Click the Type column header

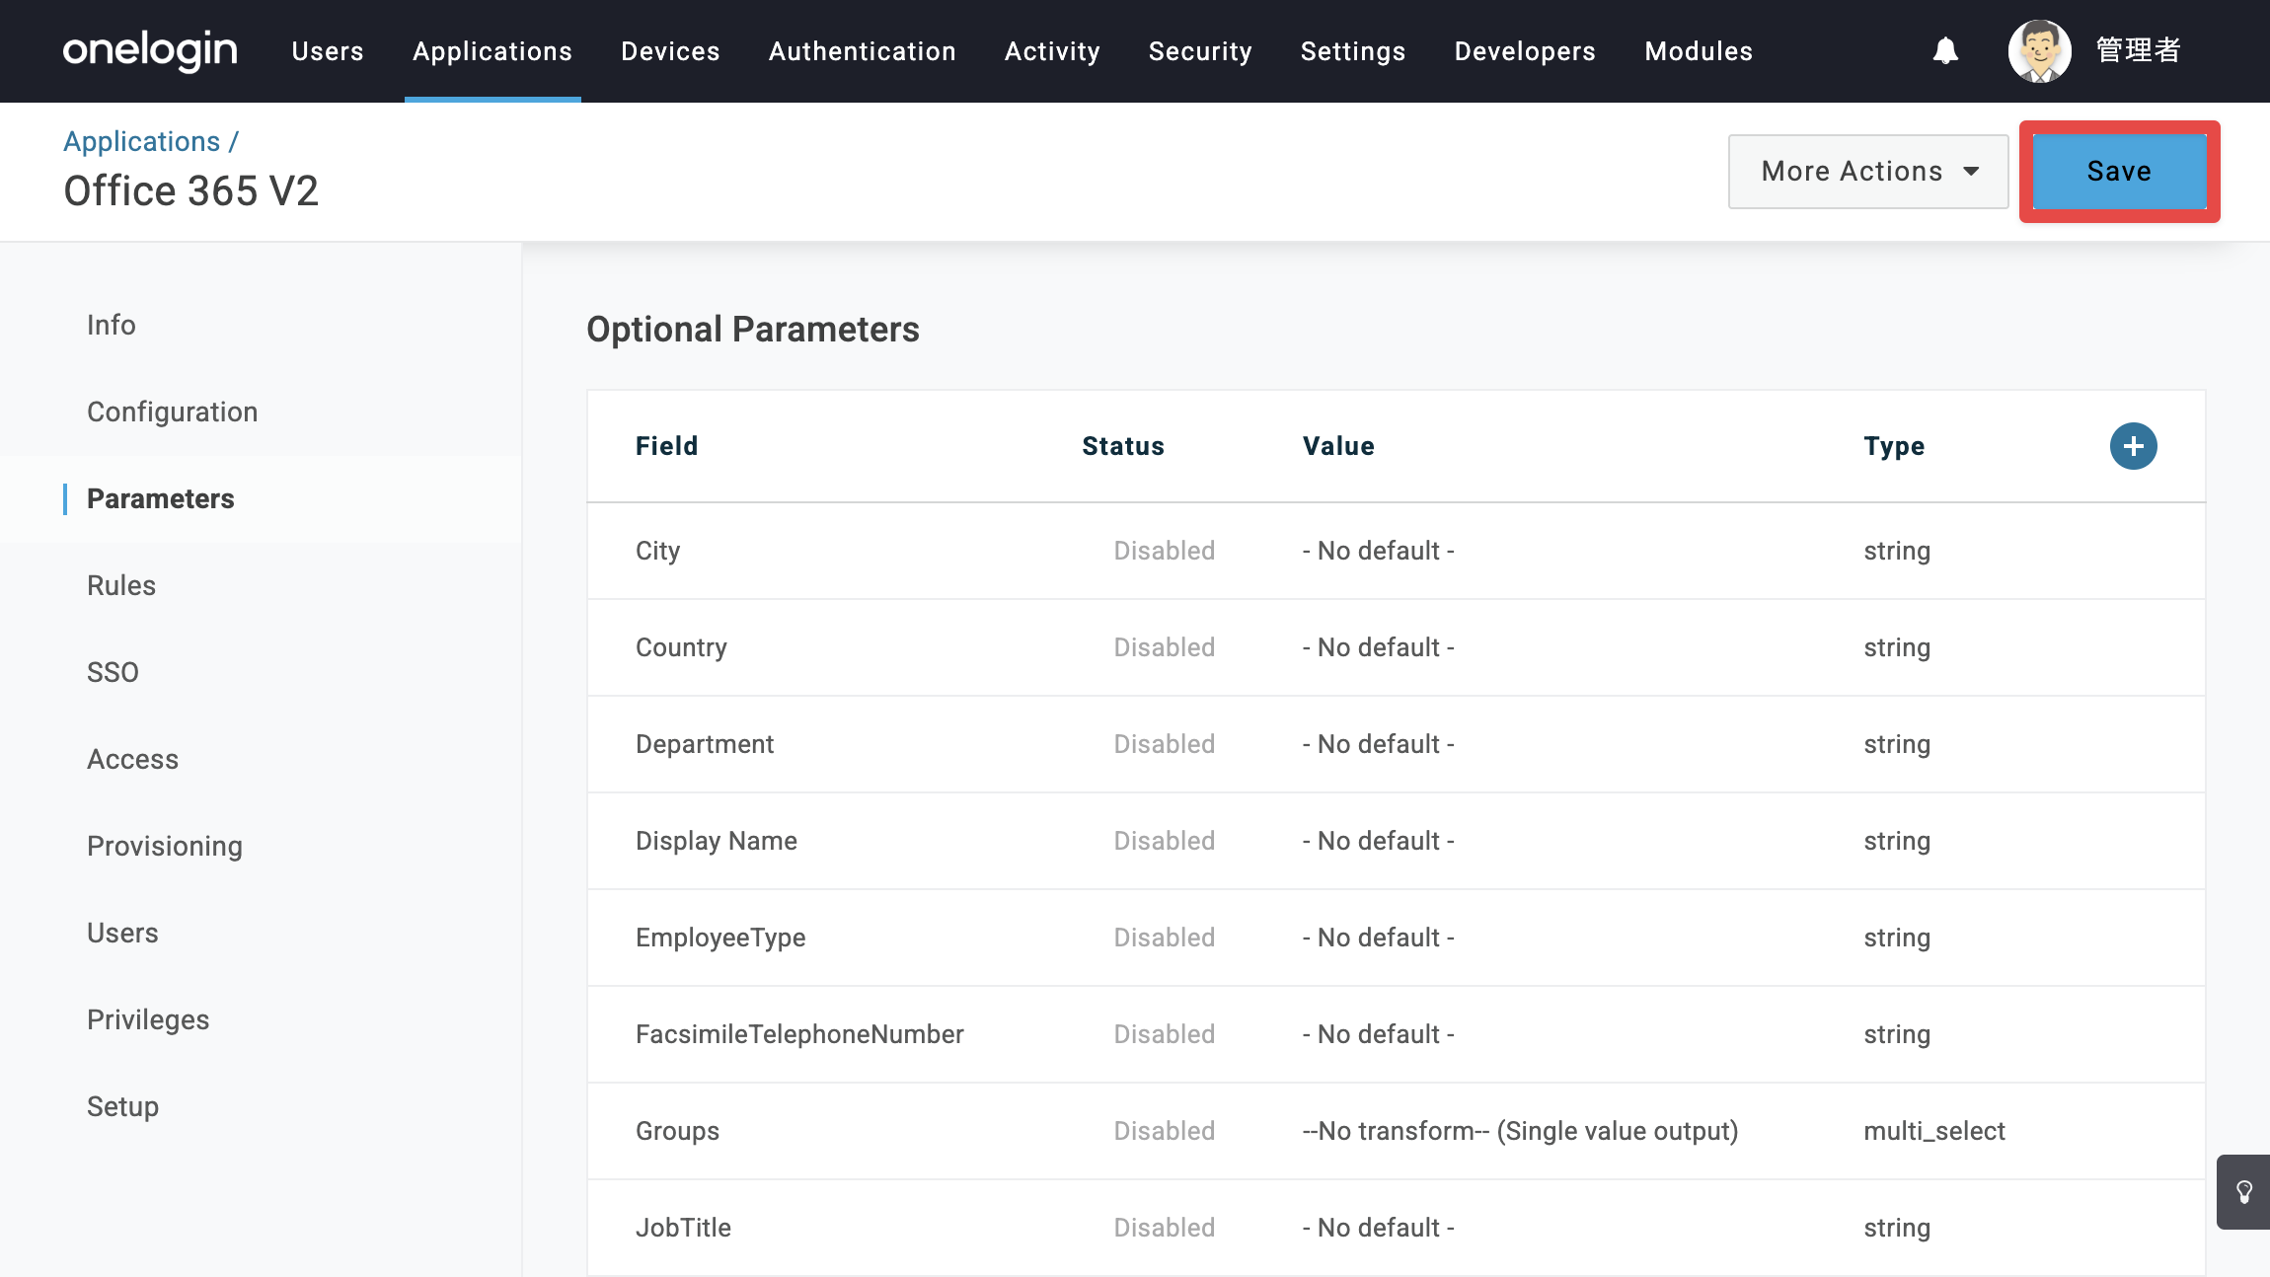tap(1894, 447)
